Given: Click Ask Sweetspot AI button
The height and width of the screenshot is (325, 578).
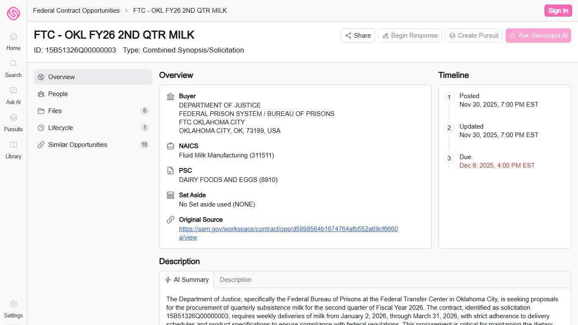Looking at the screenshot, I should (538, 36).
